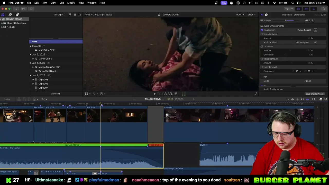
Task: Toggle the inspector panel button
Action: pyautogui.click(x=313, y=9)
